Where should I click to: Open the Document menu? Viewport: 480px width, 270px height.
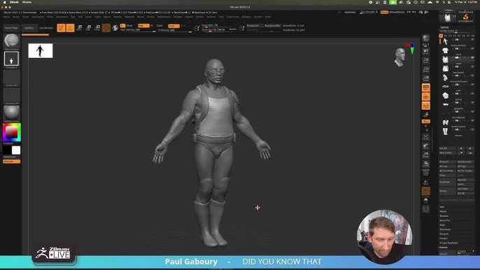[x=38, y=17]
